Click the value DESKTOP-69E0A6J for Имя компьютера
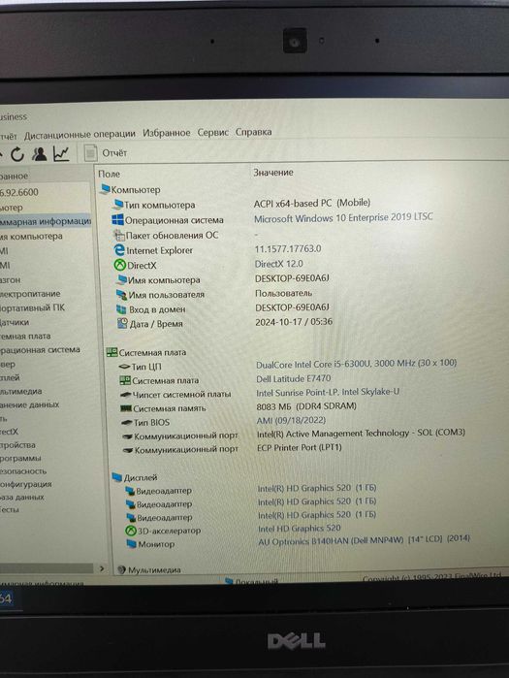509x678 pixels. coord(292,278)
